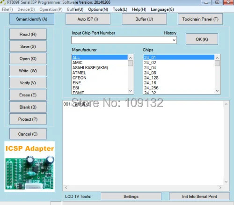234x205 pixels.
Task: Open the Toolchain Panel (T)
Action: point(200,19)
